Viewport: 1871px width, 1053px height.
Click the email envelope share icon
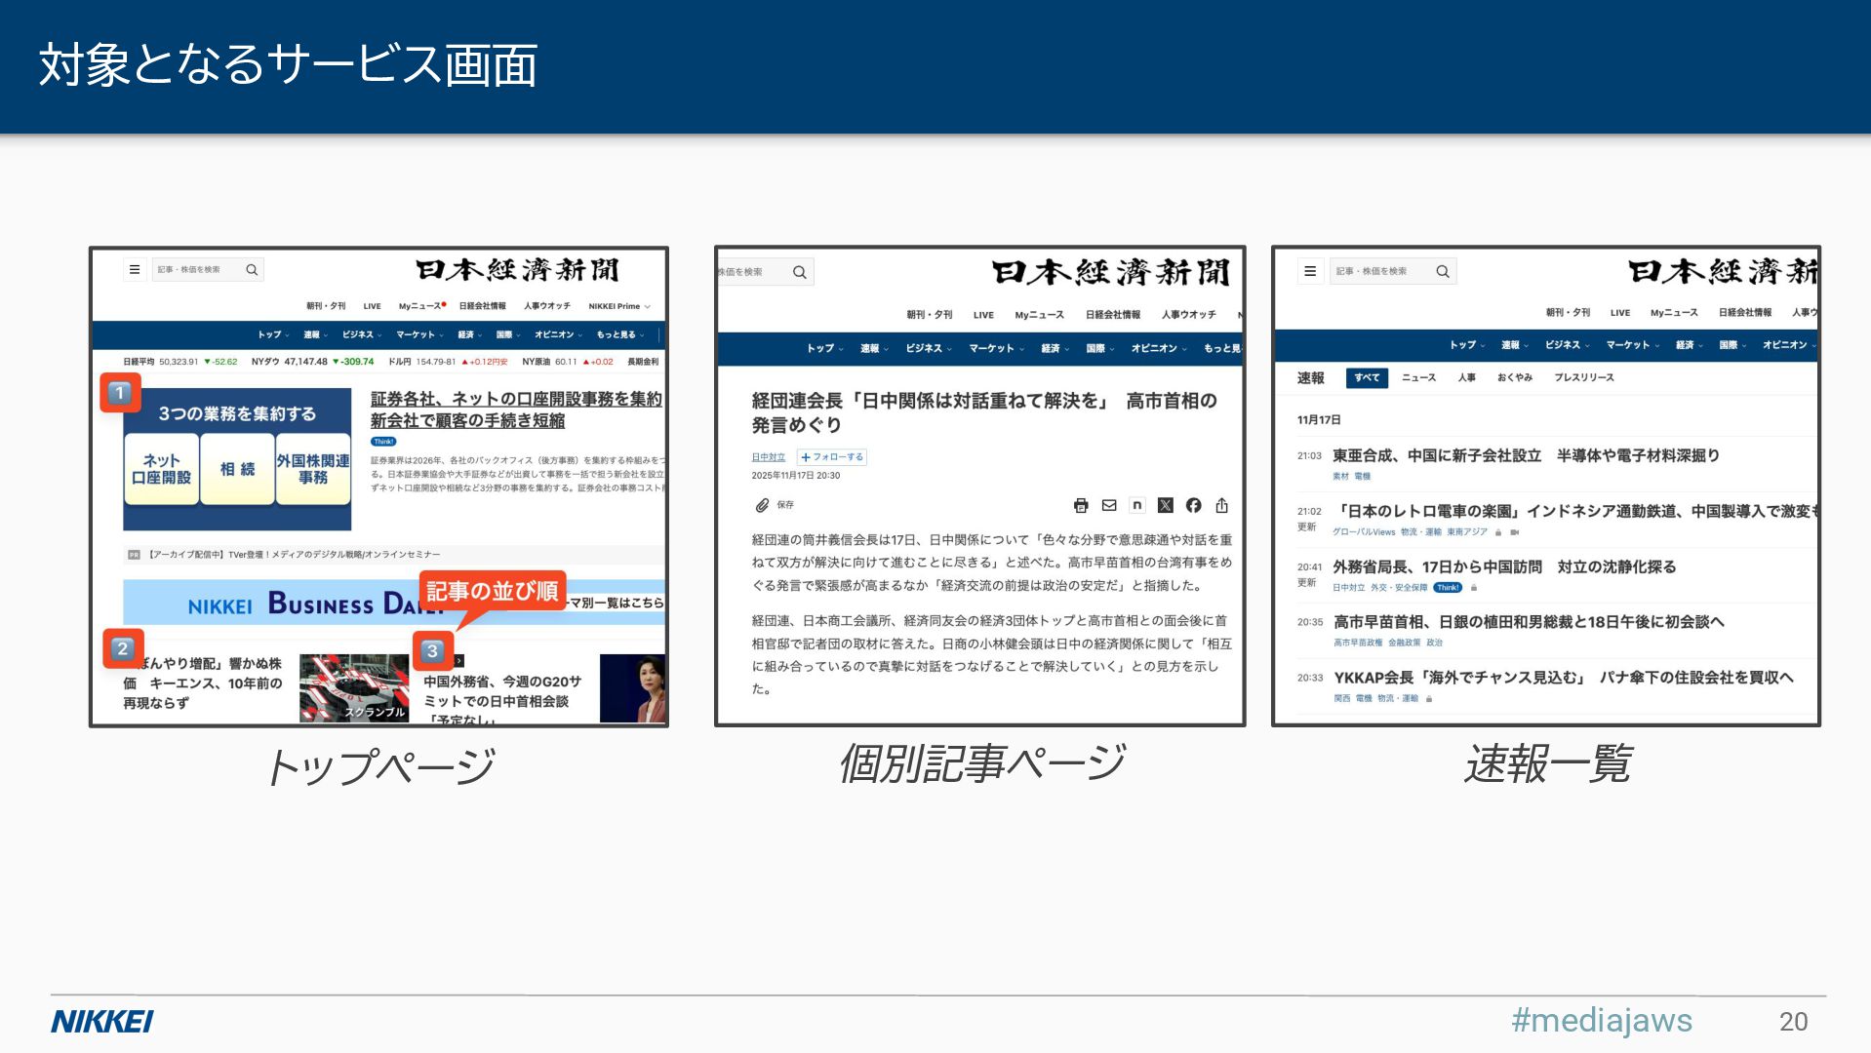pyautogui.click(x=1109, y=505)
